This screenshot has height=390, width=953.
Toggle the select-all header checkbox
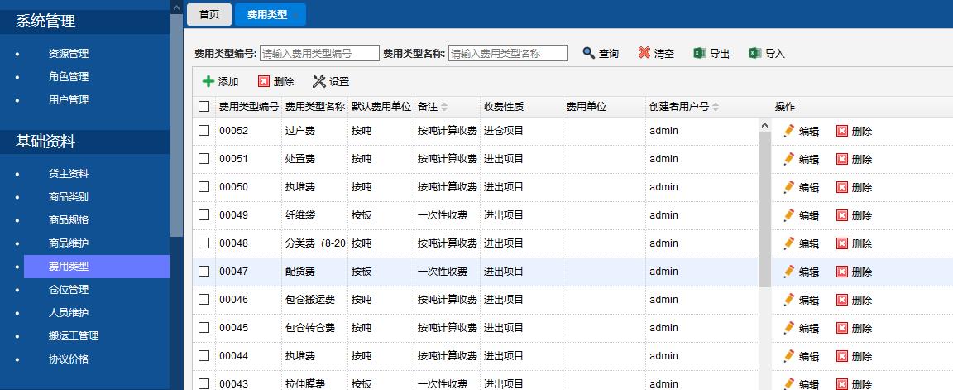[x=204, y=107]
